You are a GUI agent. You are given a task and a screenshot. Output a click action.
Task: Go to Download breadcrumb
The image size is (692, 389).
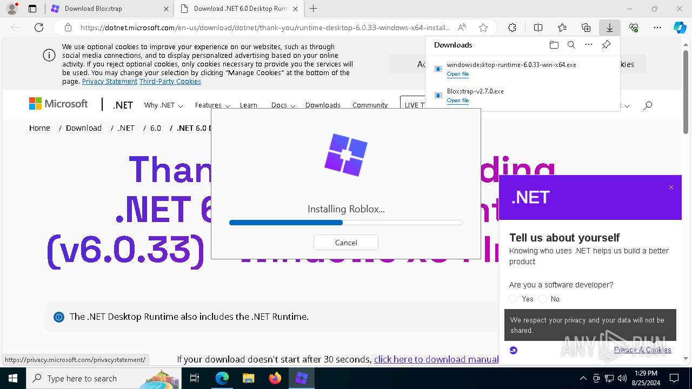pyautogui.click(x=84, y=128)
